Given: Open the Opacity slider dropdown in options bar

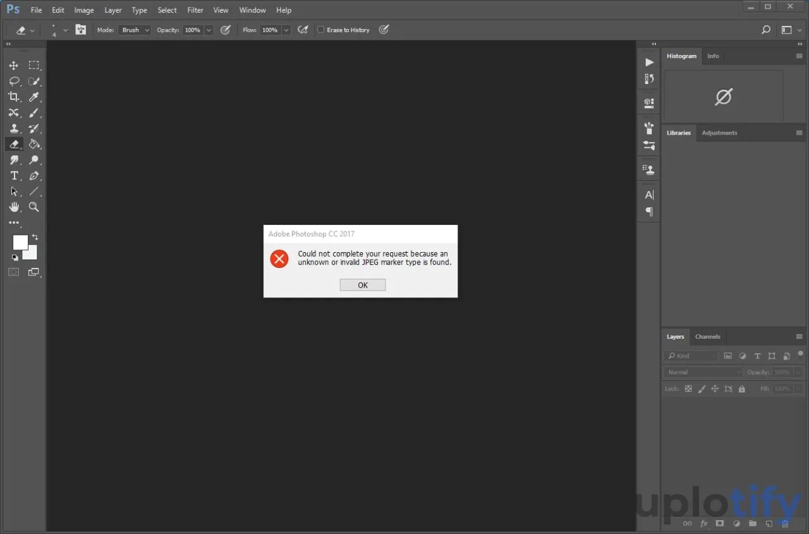Looking at the screenshot, I should 209,30.
